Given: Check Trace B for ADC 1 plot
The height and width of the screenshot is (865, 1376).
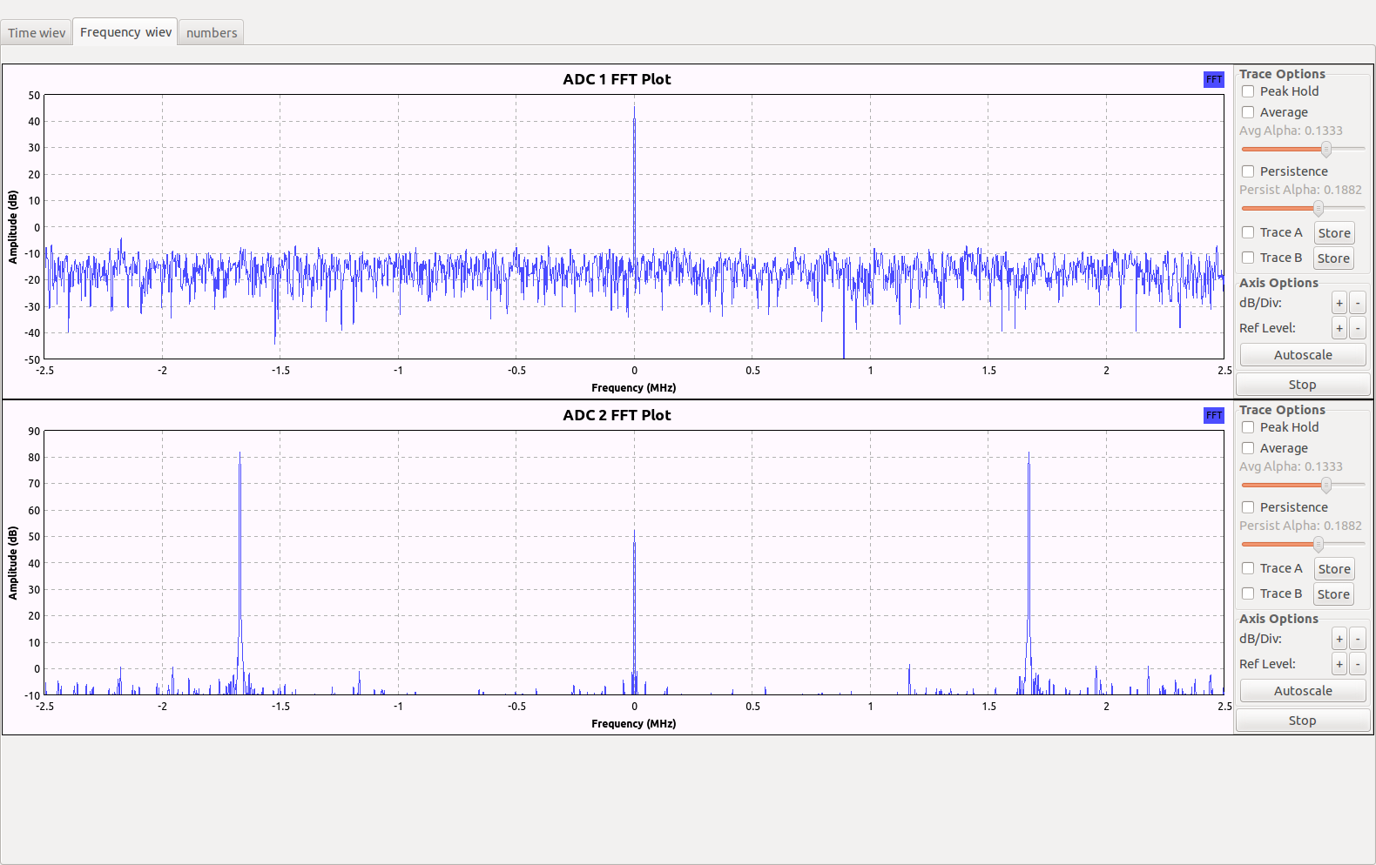Looking at the screenshot, I should tap(1248, 258).
